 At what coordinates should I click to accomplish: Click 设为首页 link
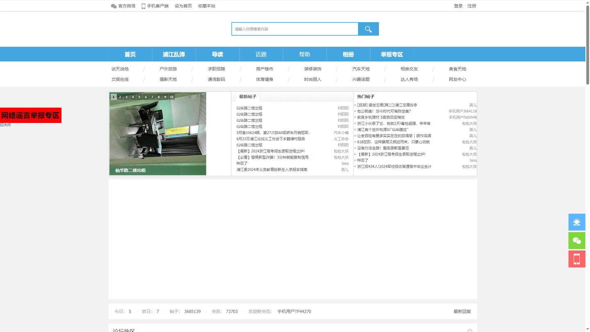(183, 6)
